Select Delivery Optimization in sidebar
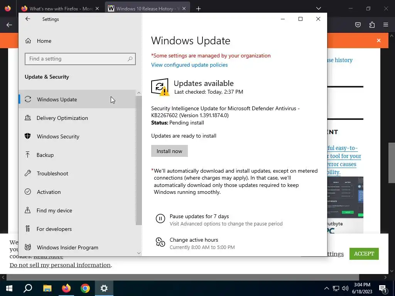This screenshot has height=296, width=395. click(x=77, y=118)
